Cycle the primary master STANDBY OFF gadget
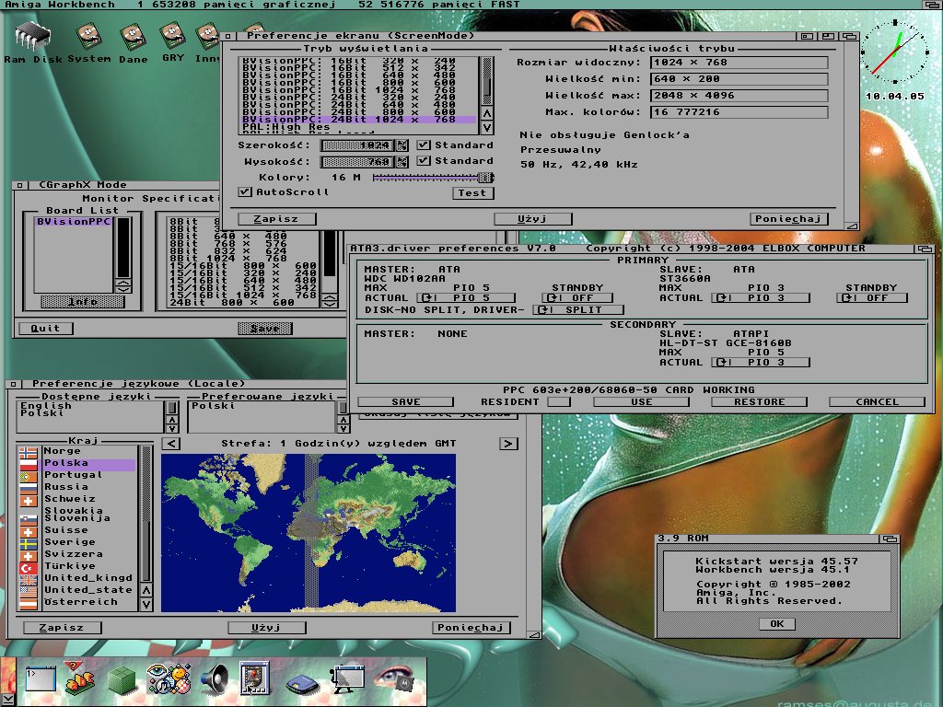 [x=577, y=297]
